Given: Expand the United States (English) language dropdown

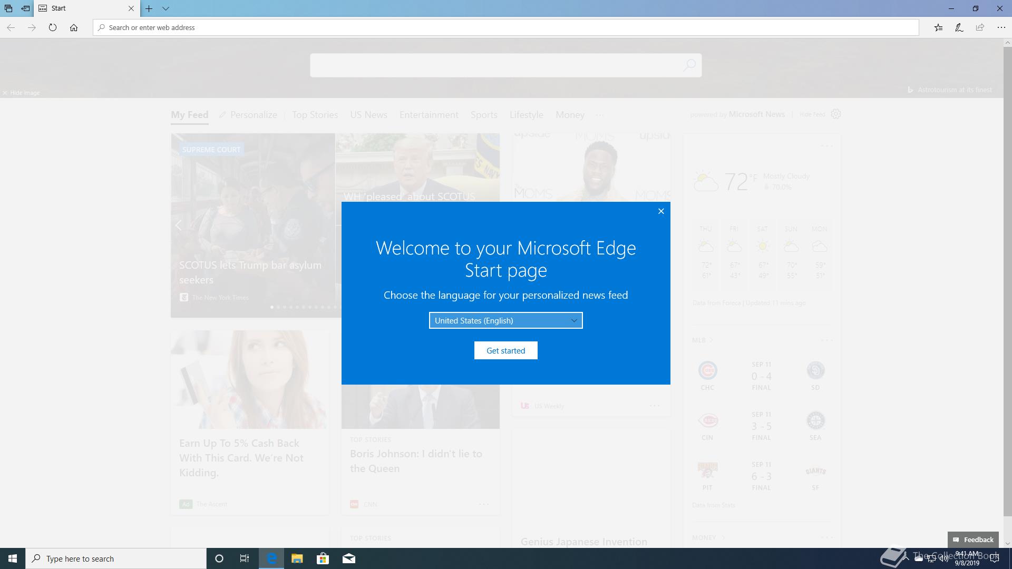Looking at the screenshot, I should coord(505,320).
